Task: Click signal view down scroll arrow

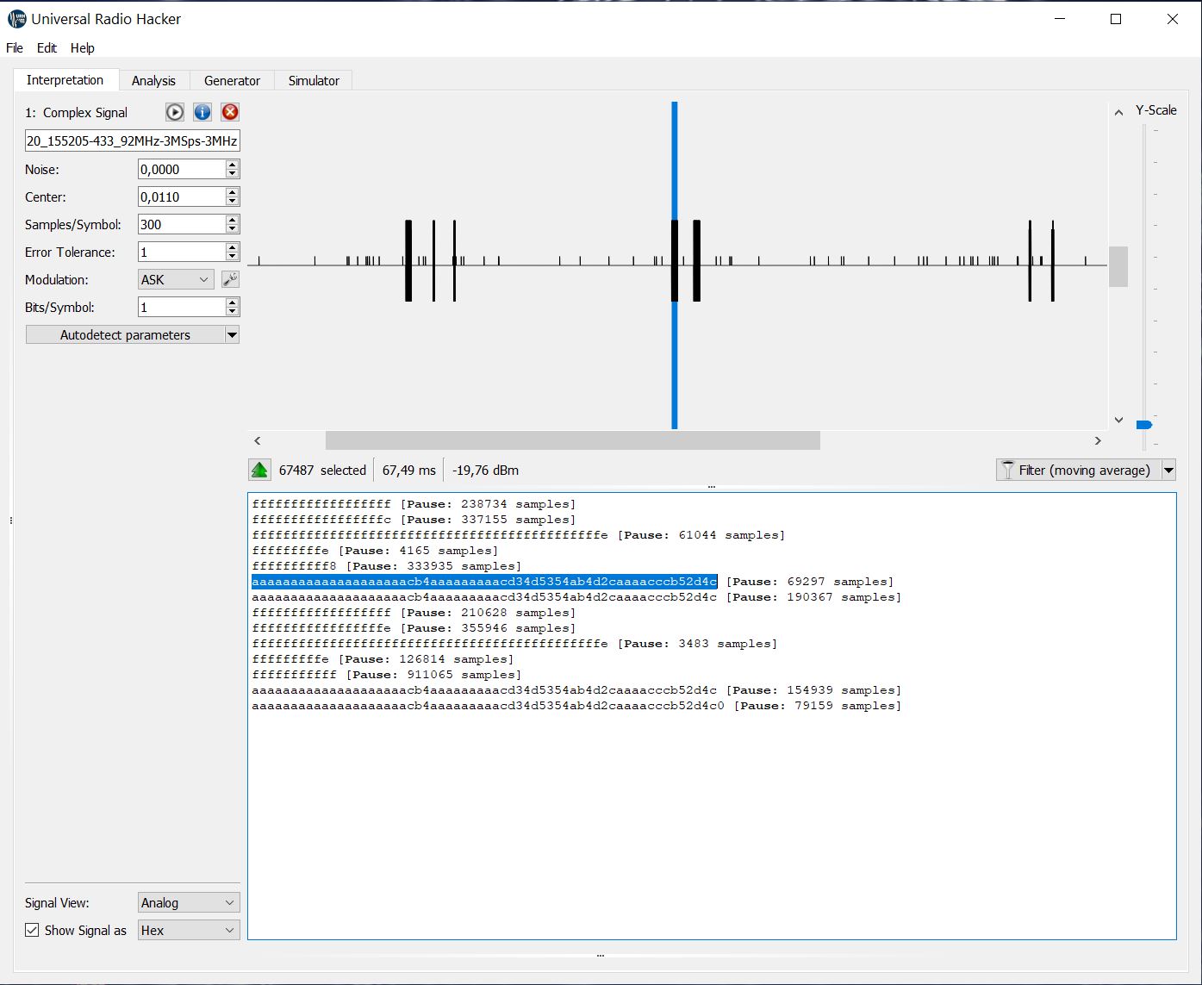Action: pyautogui.click(x=1118, y=421)
